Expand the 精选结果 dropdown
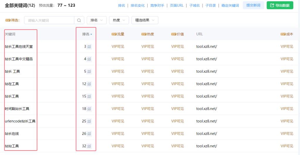The image size is (300, 155). tap(145, 20)
